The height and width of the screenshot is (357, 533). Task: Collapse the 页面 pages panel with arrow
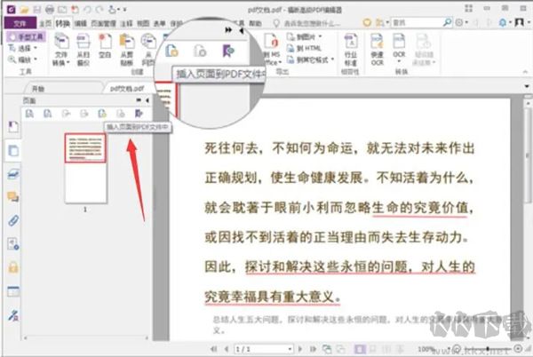(x=147, y=100)
